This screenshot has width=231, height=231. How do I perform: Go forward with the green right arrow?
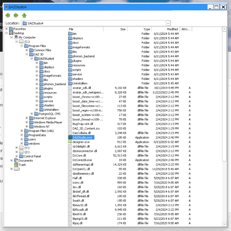coord(16,15)
